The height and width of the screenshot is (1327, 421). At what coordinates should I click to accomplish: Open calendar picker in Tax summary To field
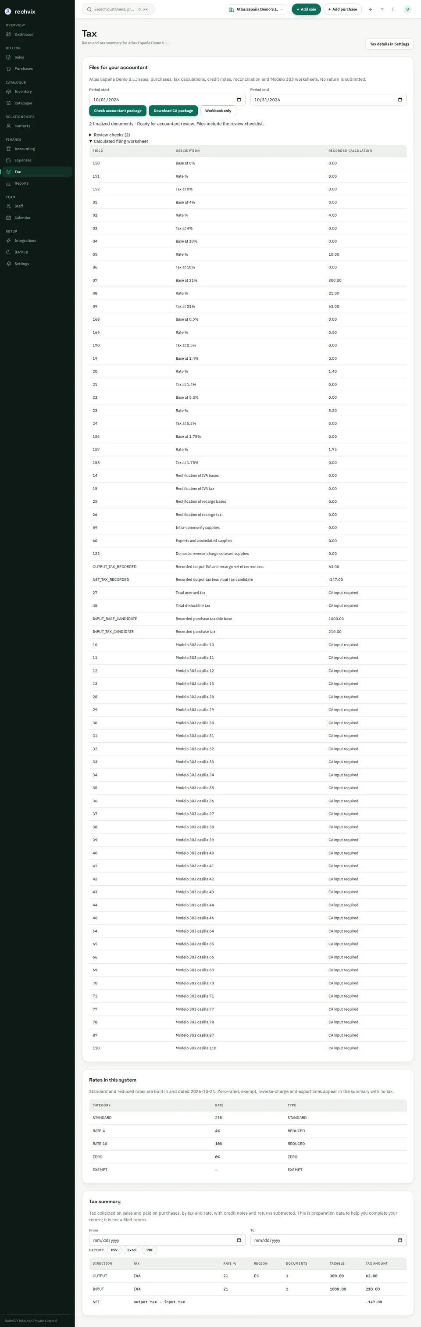point(400,1241)
